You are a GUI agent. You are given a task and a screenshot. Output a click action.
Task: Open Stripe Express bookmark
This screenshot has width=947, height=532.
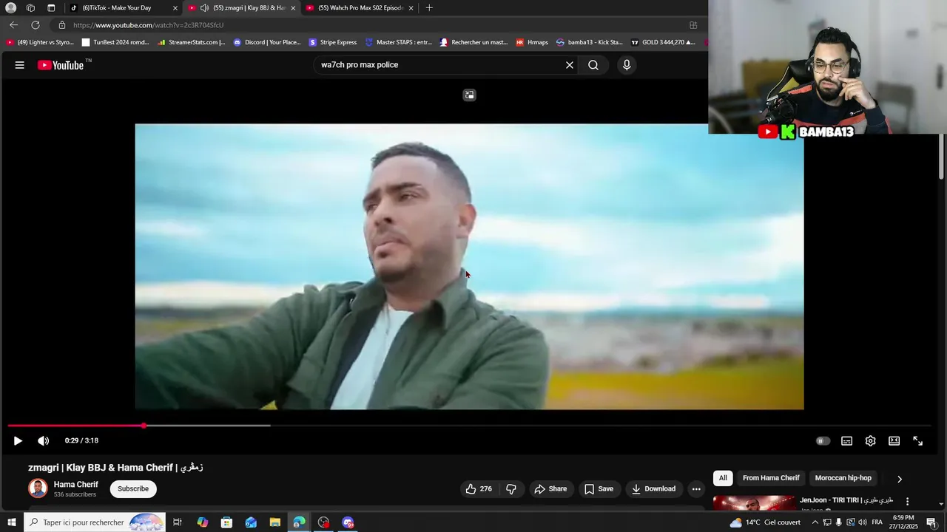click(333, 43)
